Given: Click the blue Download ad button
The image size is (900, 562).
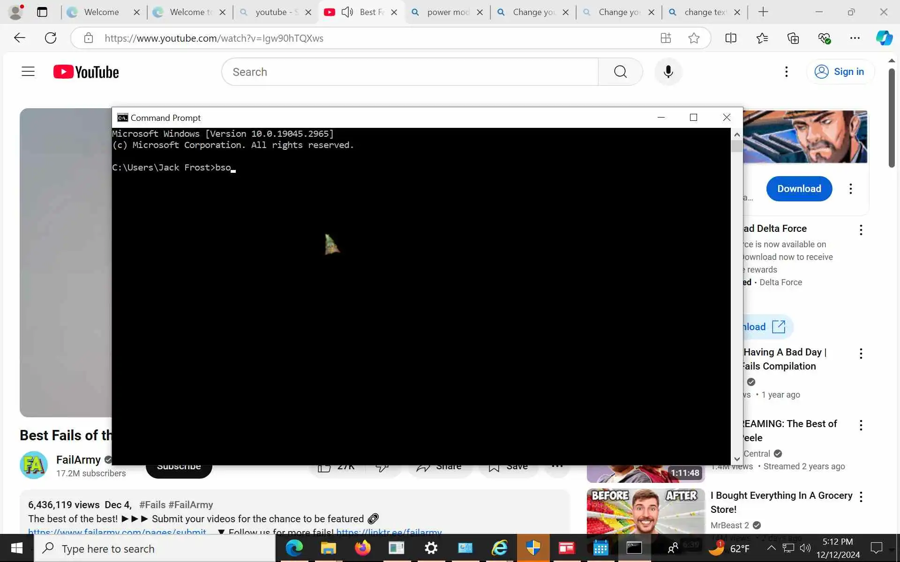Looking at the screenshot, I should pos(799,189).
